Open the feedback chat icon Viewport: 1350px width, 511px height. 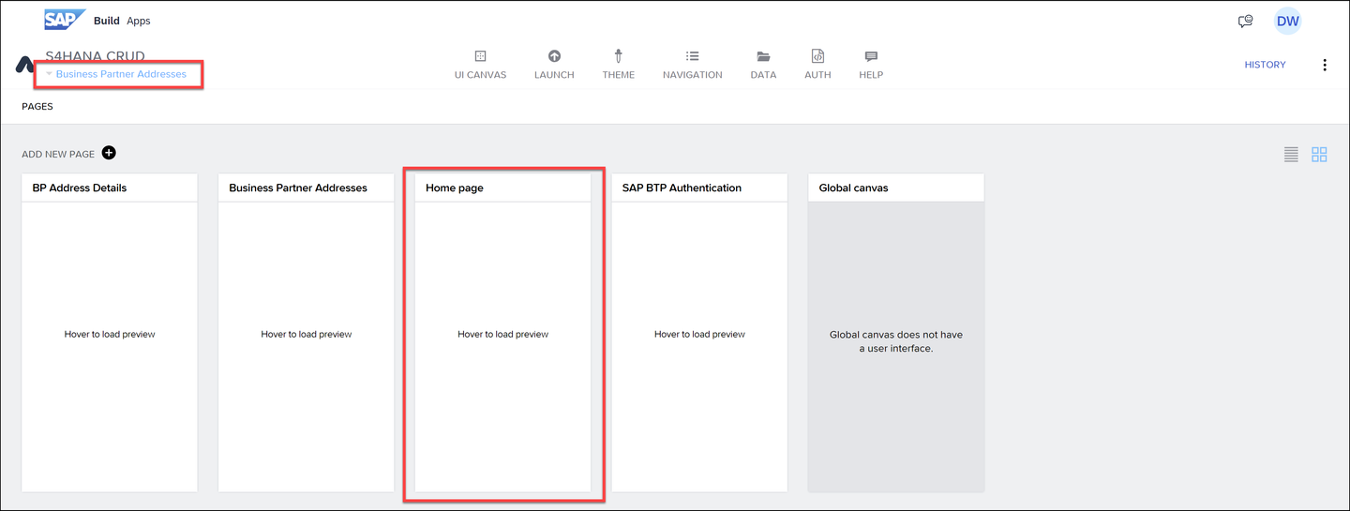coord(1246,21)
